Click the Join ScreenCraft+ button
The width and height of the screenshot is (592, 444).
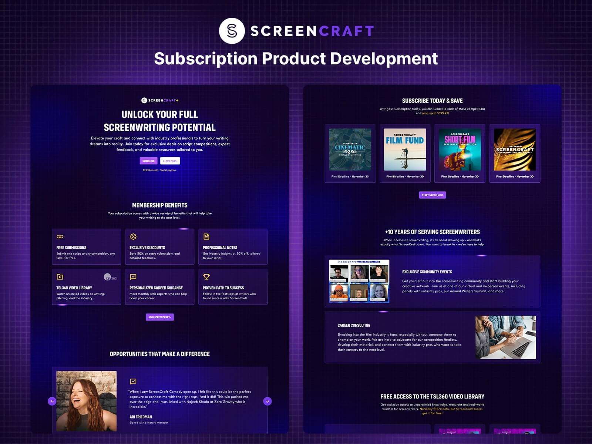[160, 317]
